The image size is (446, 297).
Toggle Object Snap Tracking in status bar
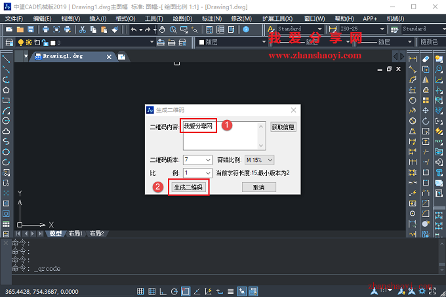click(x=197, y=291)
